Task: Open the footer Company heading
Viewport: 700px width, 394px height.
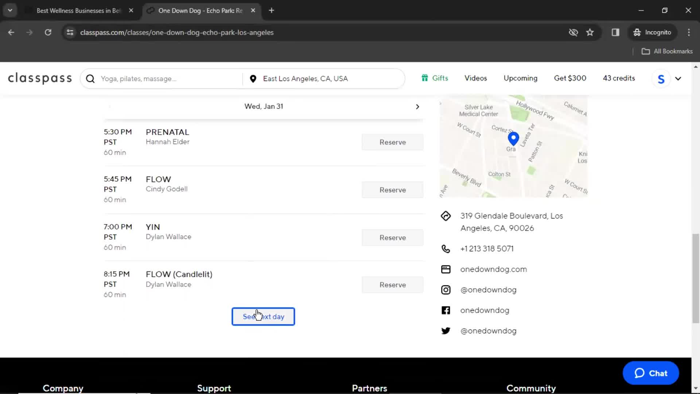Action: point(63,388)
